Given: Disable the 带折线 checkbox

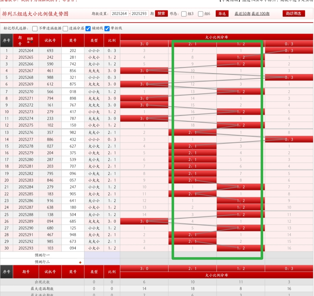Looking at the screenshot, I should [107, 29].
